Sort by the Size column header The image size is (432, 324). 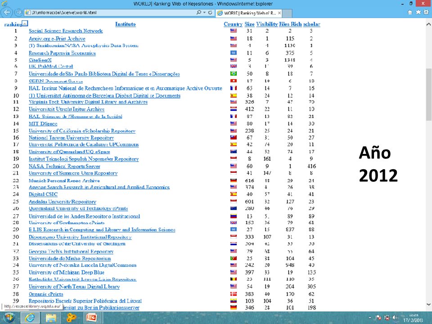pos(250,24)
